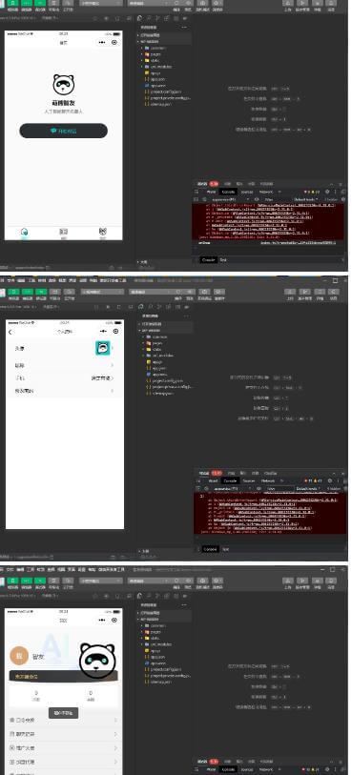Image resolution: width=352 pixels, height=775 pixels.
Task: Click 详情 toolbar icon in profile-page window
Action: [x=321, y=292]
